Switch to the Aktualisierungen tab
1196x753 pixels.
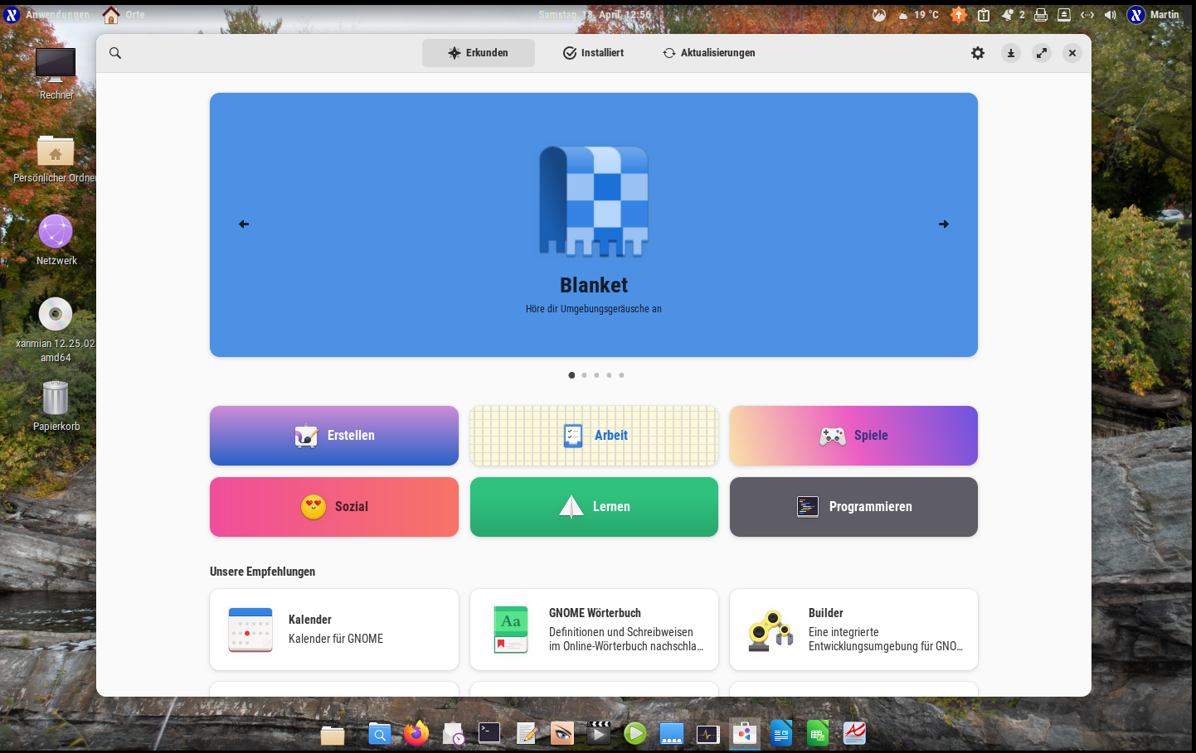tap(708, 53)
